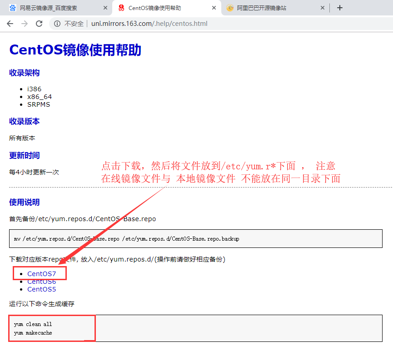The width and height of the screenshot is (393, 346).
Task: Click the 首先备份 CentOS-Base.repo instruction line
Action: (x=82, y=219)
